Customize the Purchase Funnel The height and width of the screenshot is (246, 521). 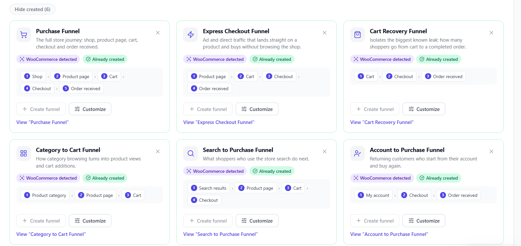coord(90,109)
